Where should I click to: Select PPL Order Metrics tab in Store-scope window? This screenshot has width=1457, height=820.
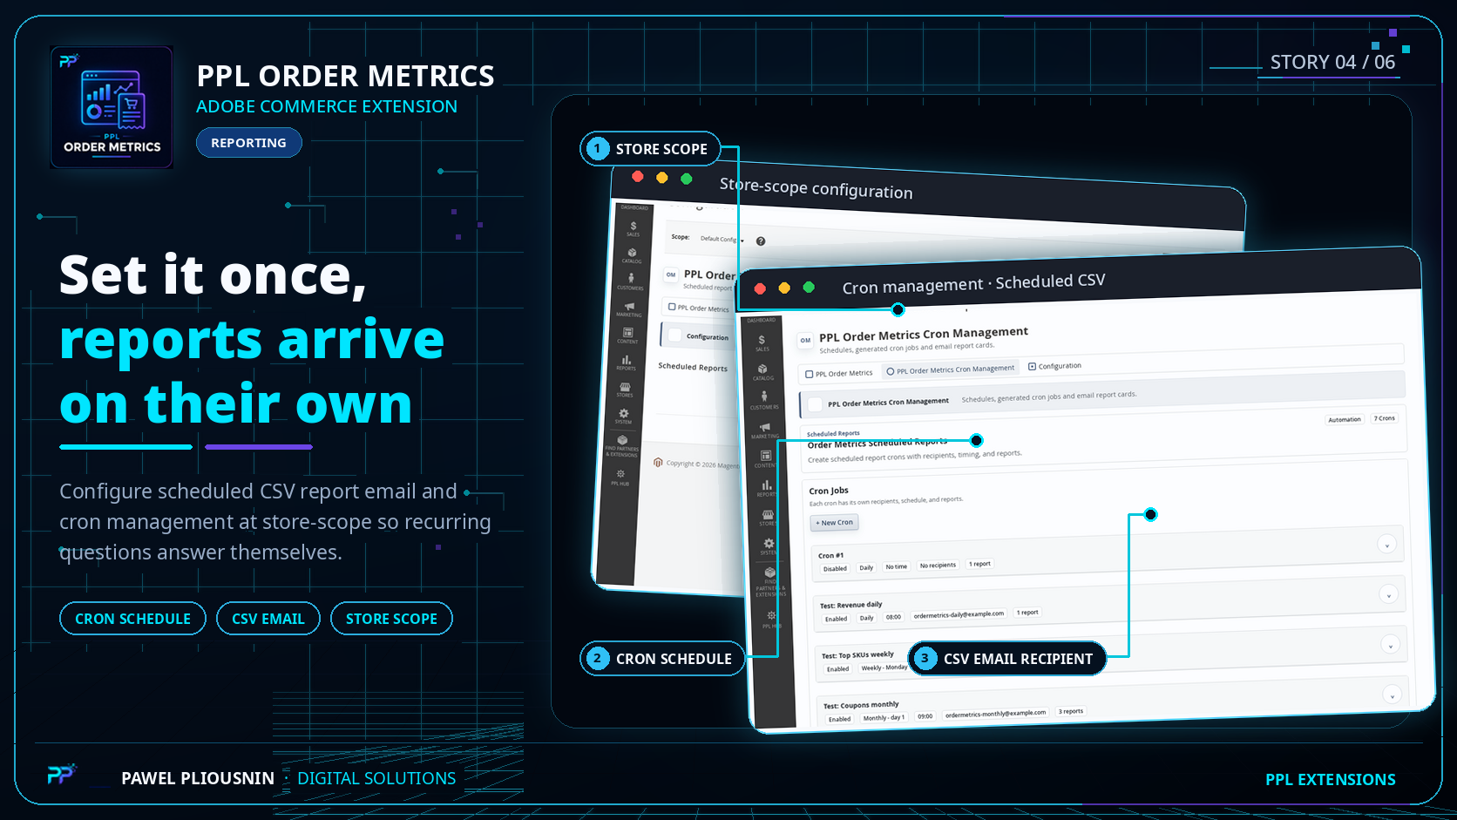[x=699, y=308]
